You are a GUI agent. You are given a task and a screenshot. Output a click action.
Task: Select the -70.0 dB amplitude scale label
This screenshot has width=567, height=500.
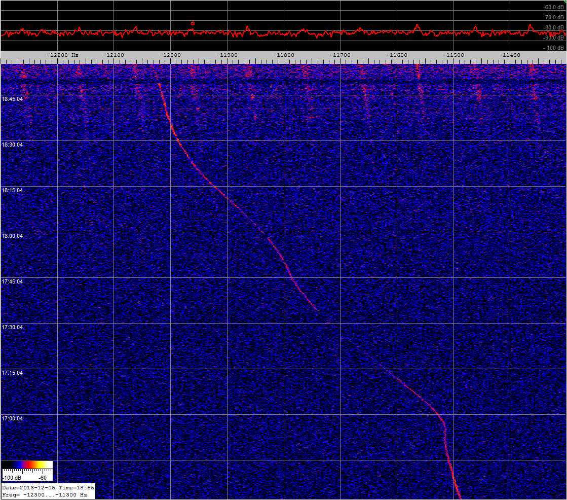549,18
